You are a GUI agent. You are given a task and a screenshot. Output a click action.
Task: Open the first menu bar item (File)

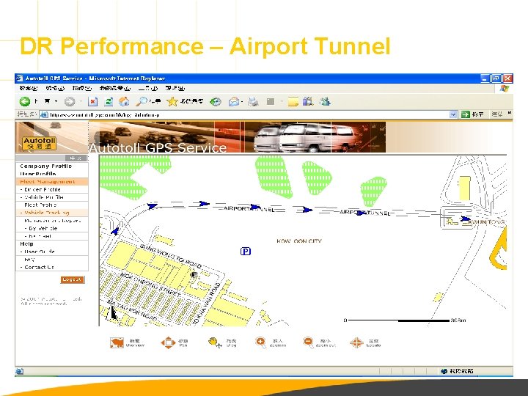point(29,88)
